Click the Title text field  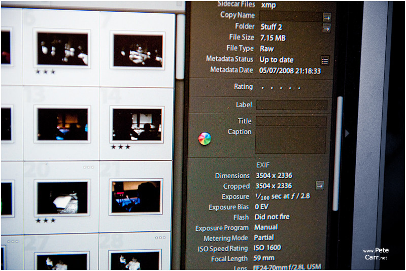click(291, 121)
